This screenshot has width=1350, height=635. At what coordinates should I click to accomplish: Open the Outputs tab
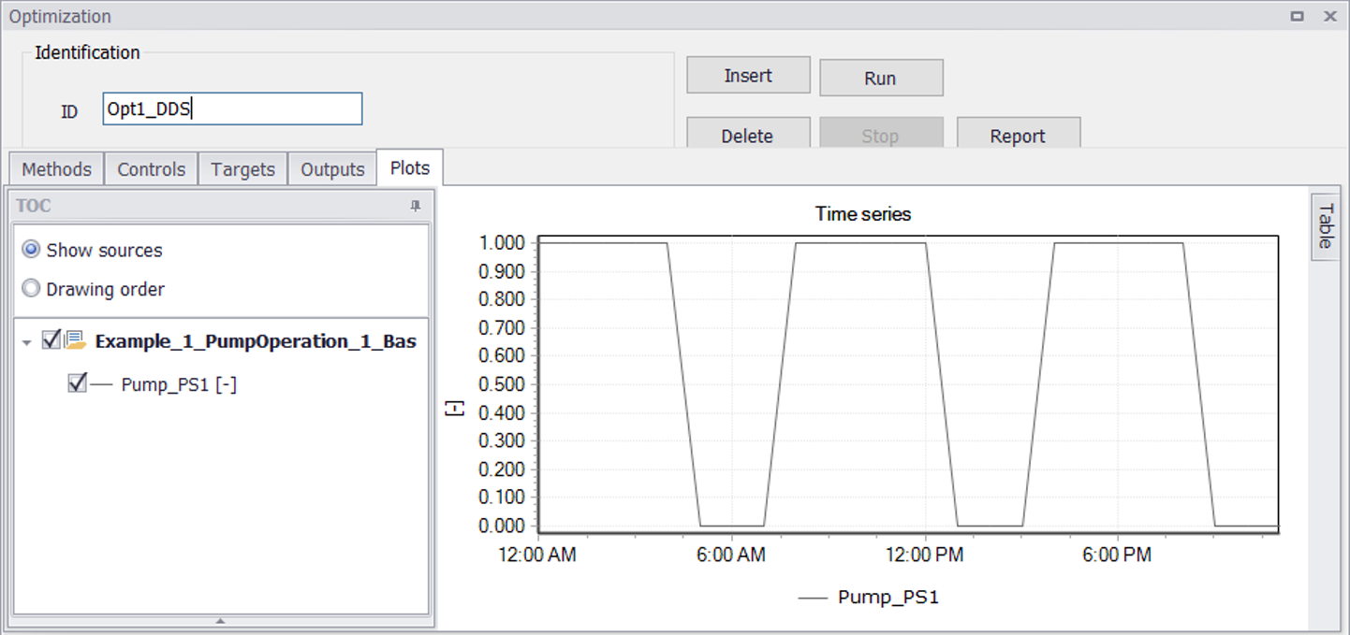click(x=332, y=169)
